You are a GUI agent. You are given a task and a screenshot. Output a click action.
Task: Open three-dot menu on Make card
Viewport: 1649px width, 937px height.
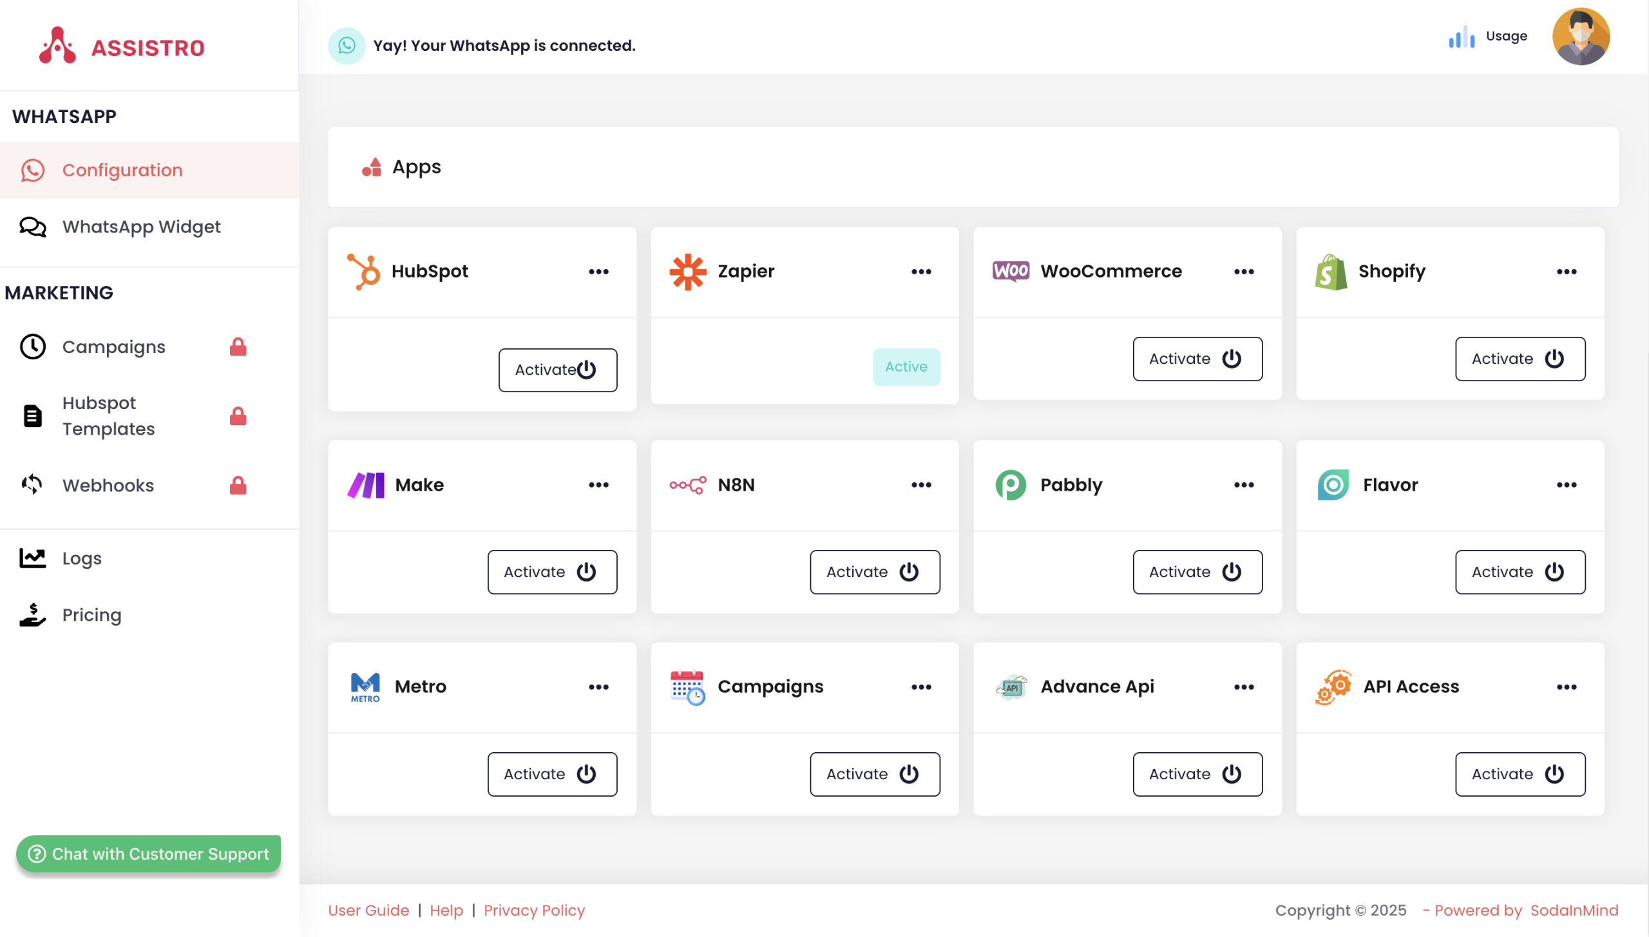(598, 484)
